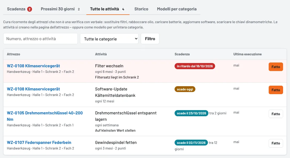The width and height of the screenshot is (290, 158).
Task: Open the Storico tab
Action: tap(141, 9)
